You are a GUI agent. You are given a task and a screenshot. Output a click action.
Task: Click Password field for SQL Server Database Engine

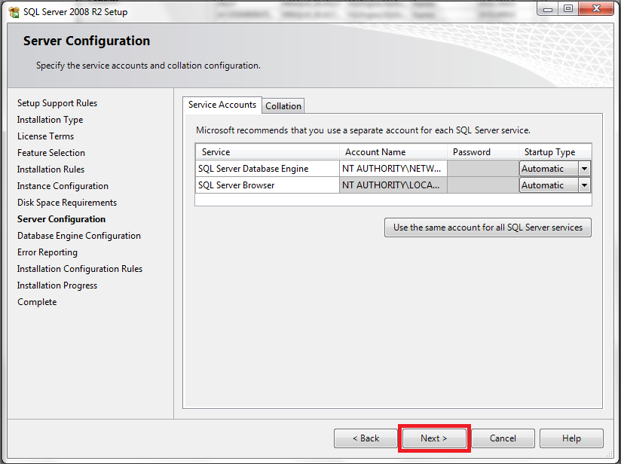(483, 169)
